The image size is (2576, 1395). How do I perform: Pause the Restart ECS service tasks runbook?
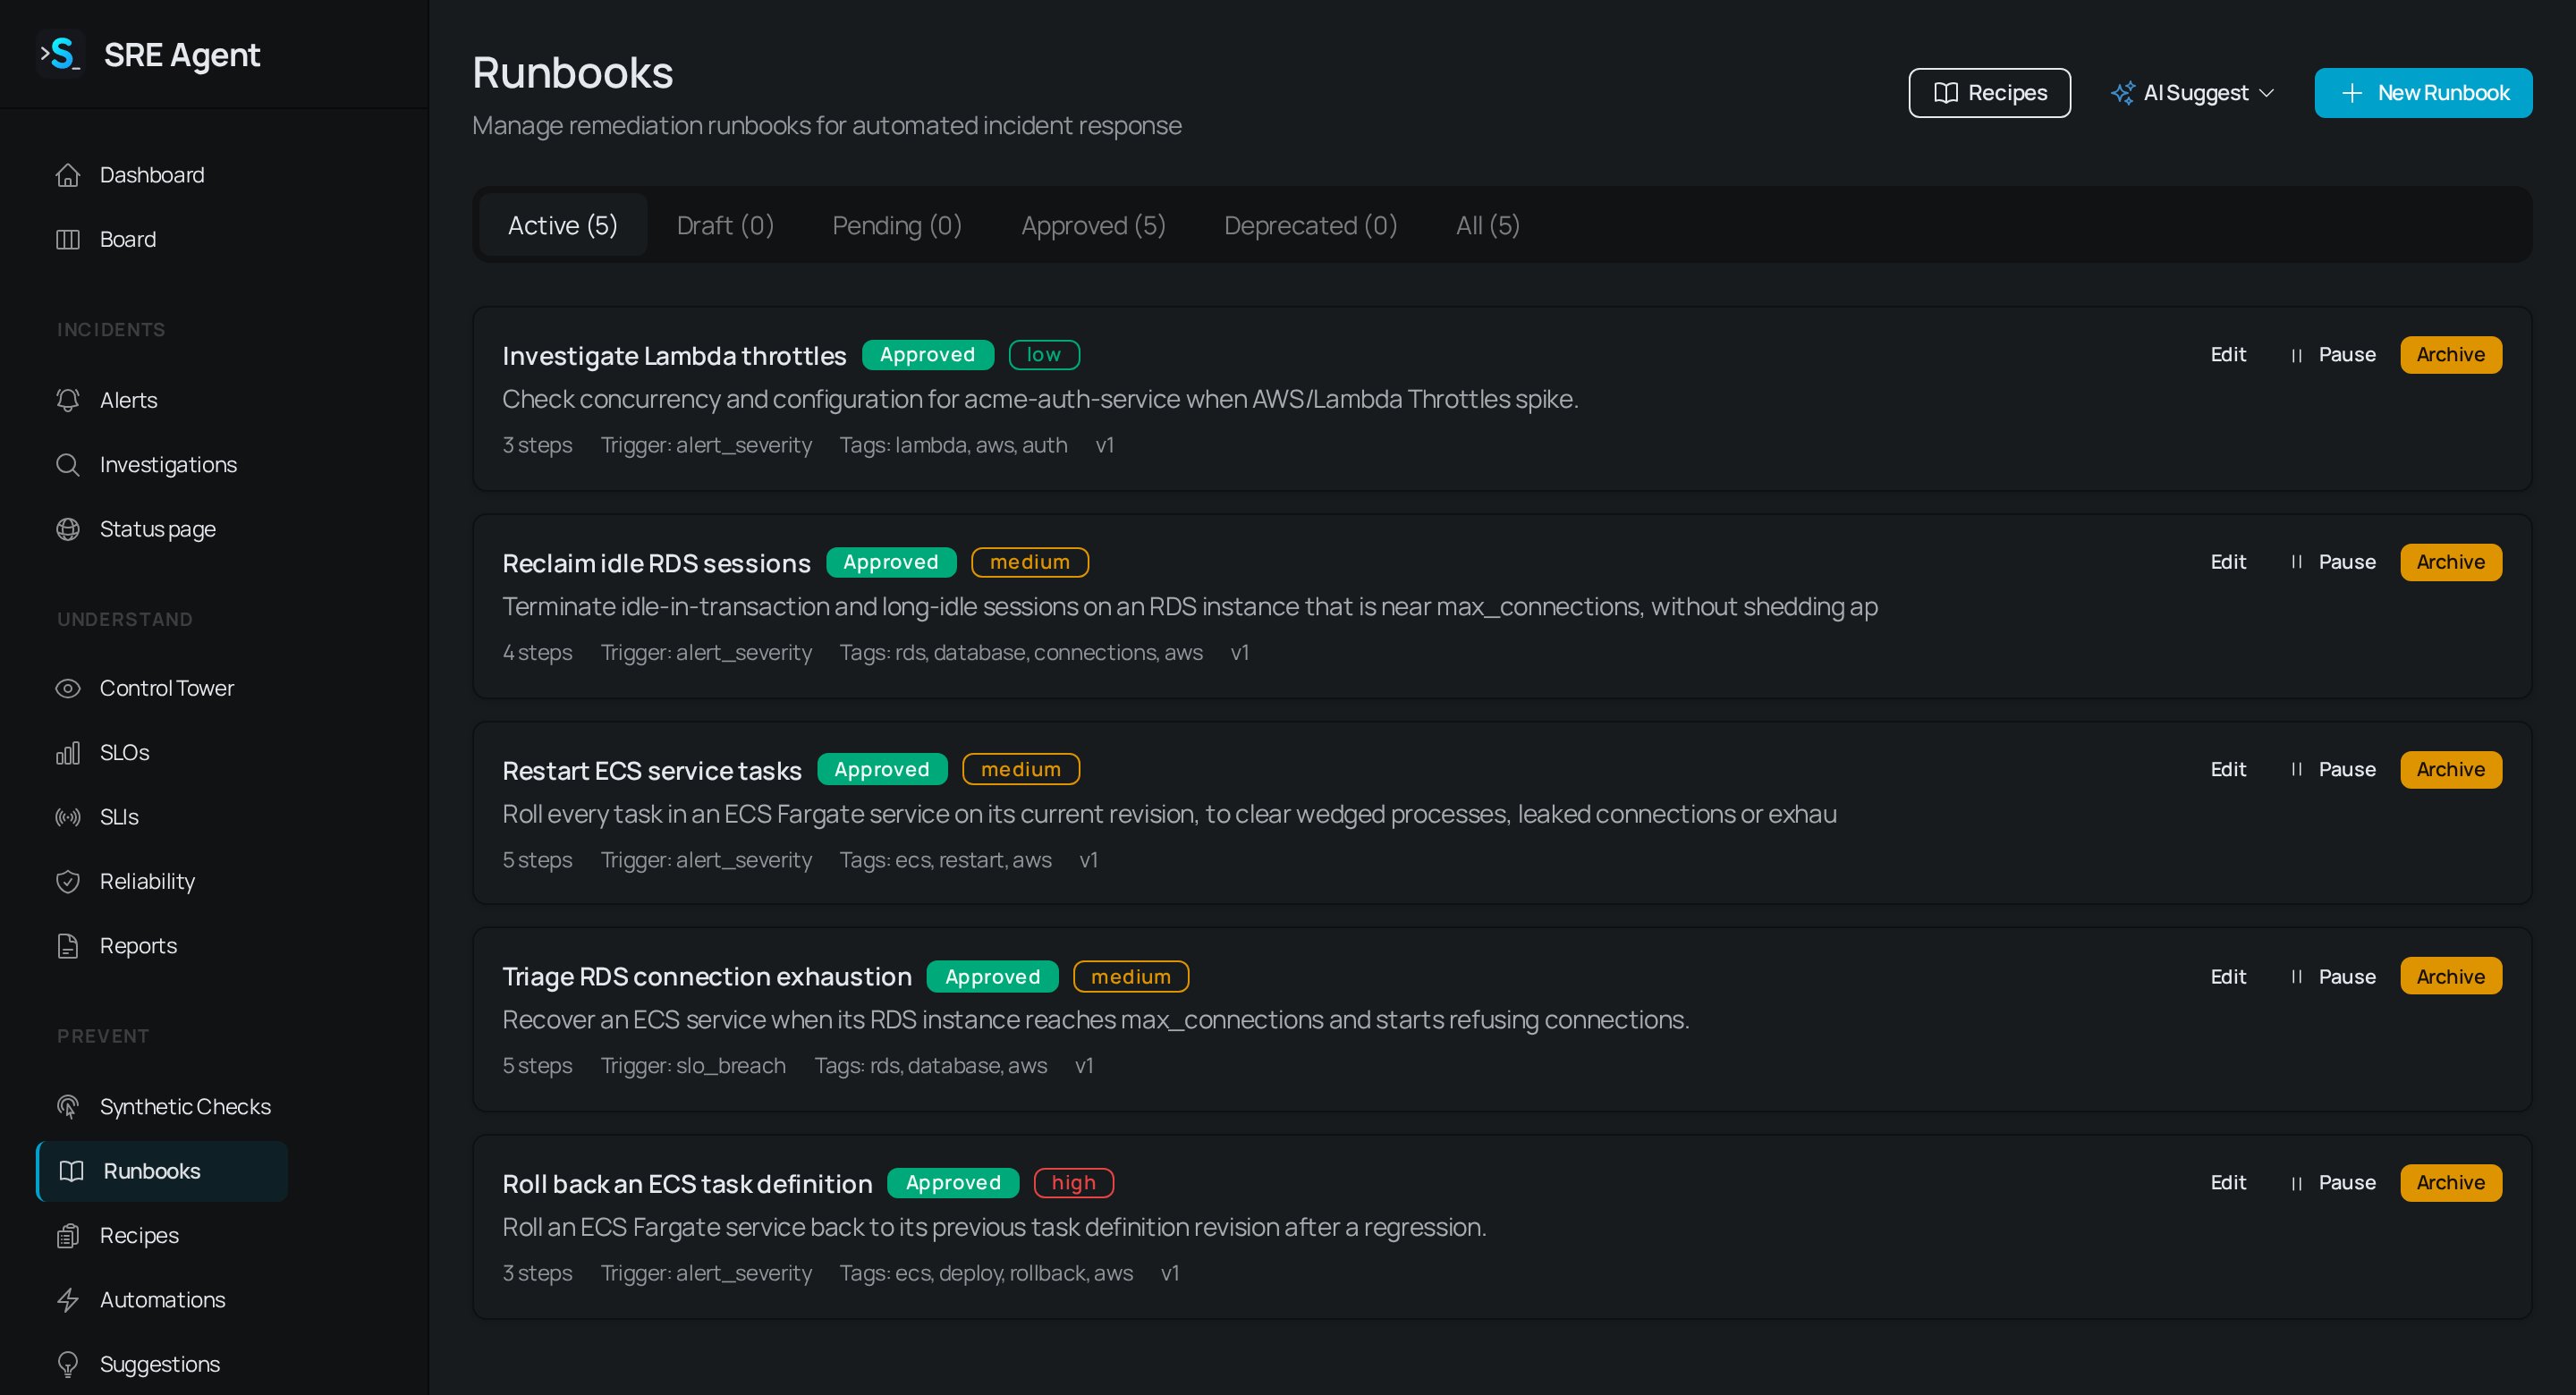2332,770
